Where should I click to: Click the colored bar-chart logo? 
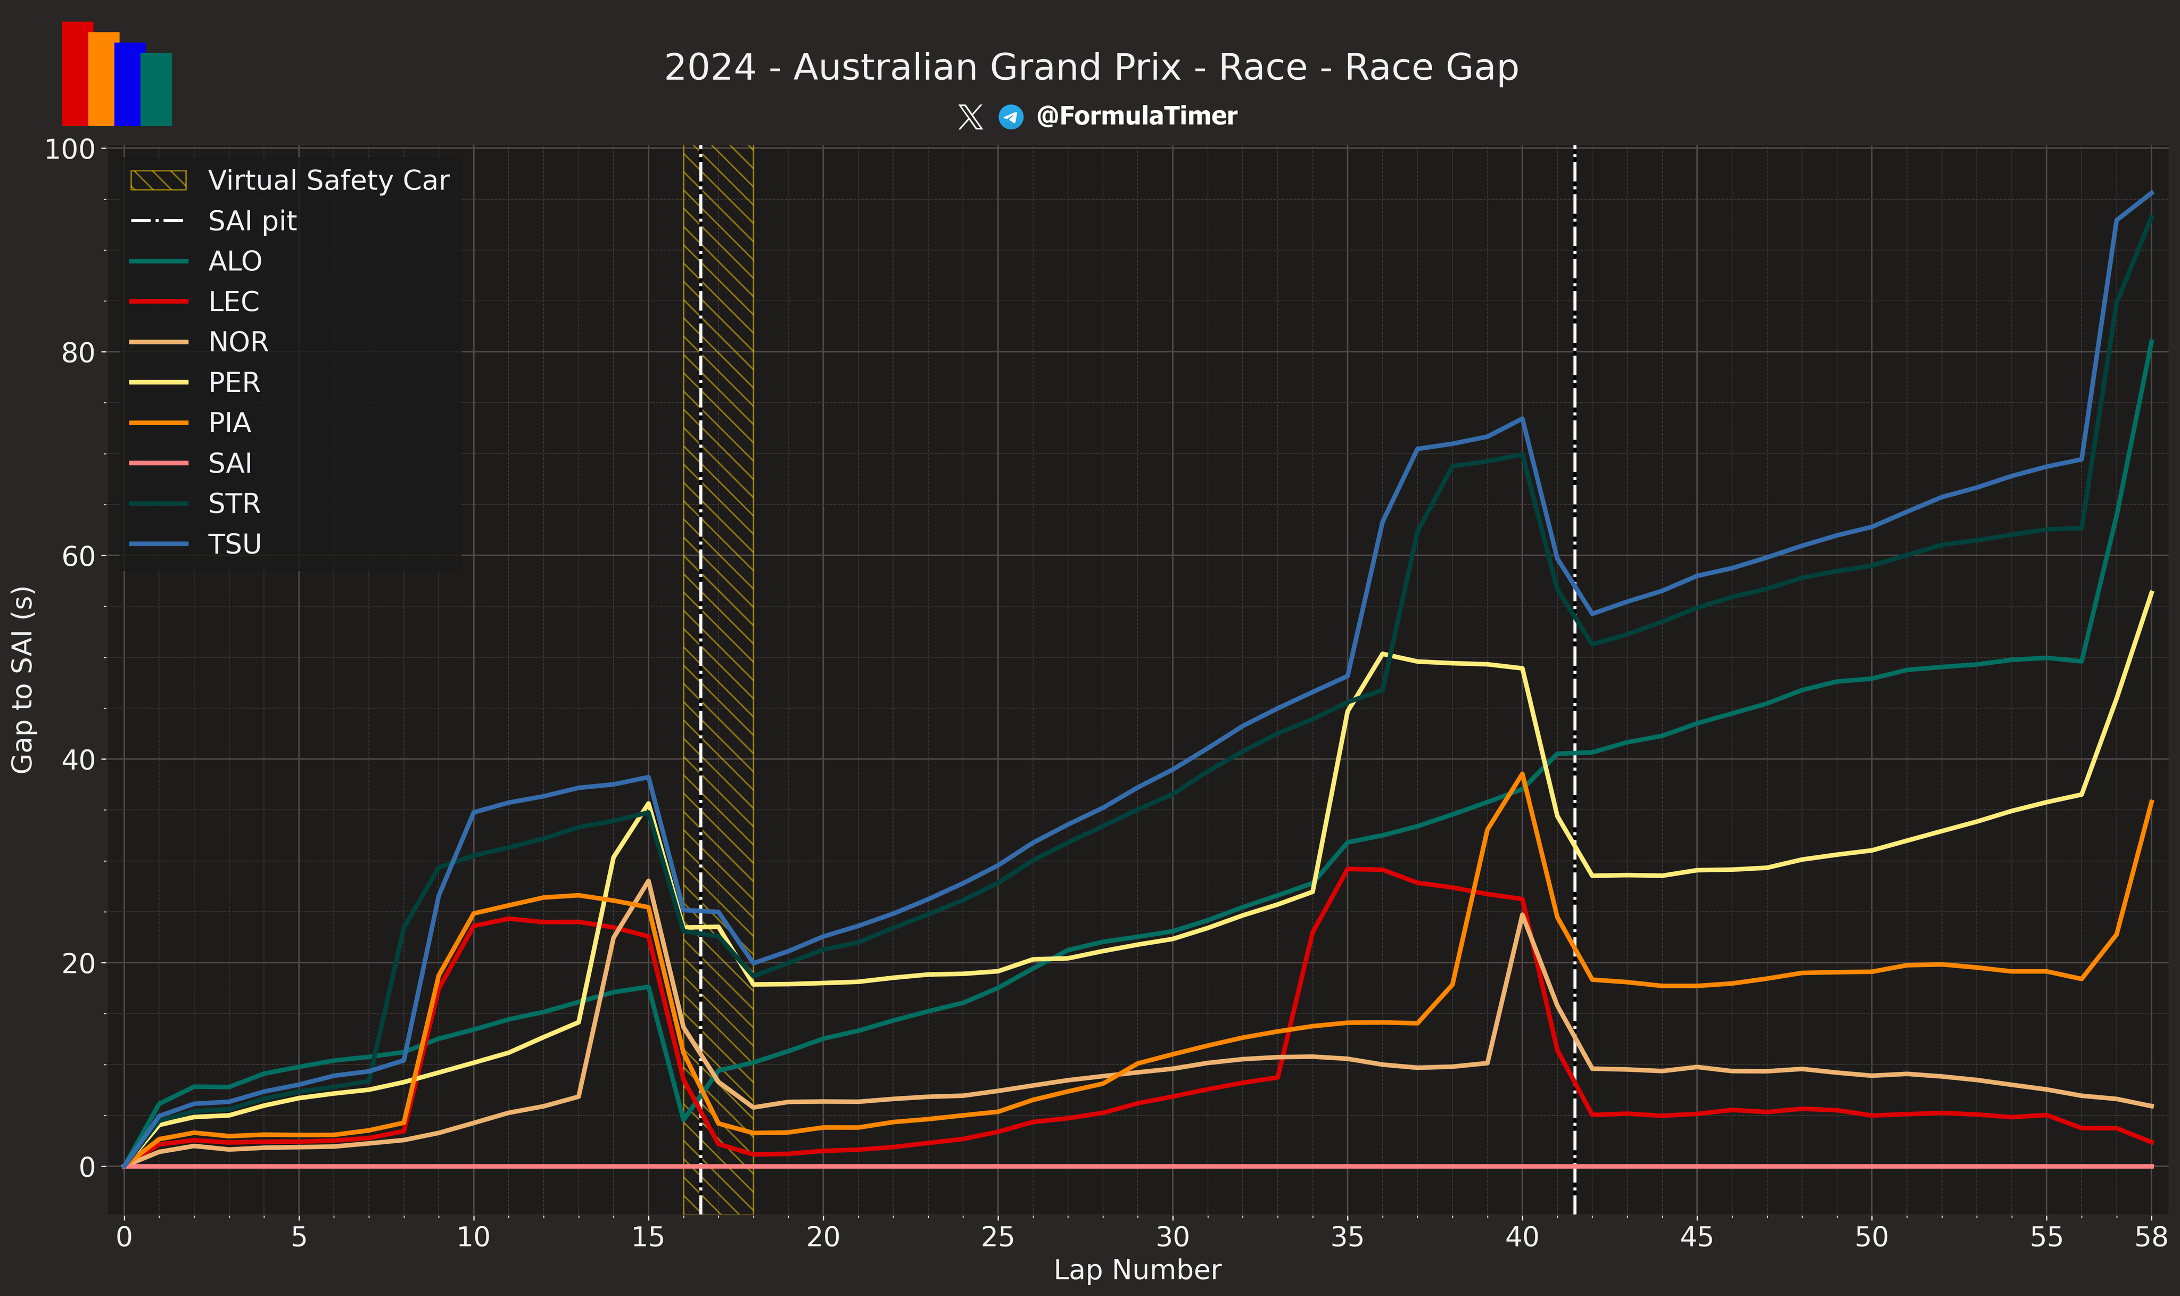click(117, 73)
